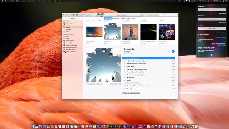
Task: Select the Innocents album cover in grid
Action: 112,32
